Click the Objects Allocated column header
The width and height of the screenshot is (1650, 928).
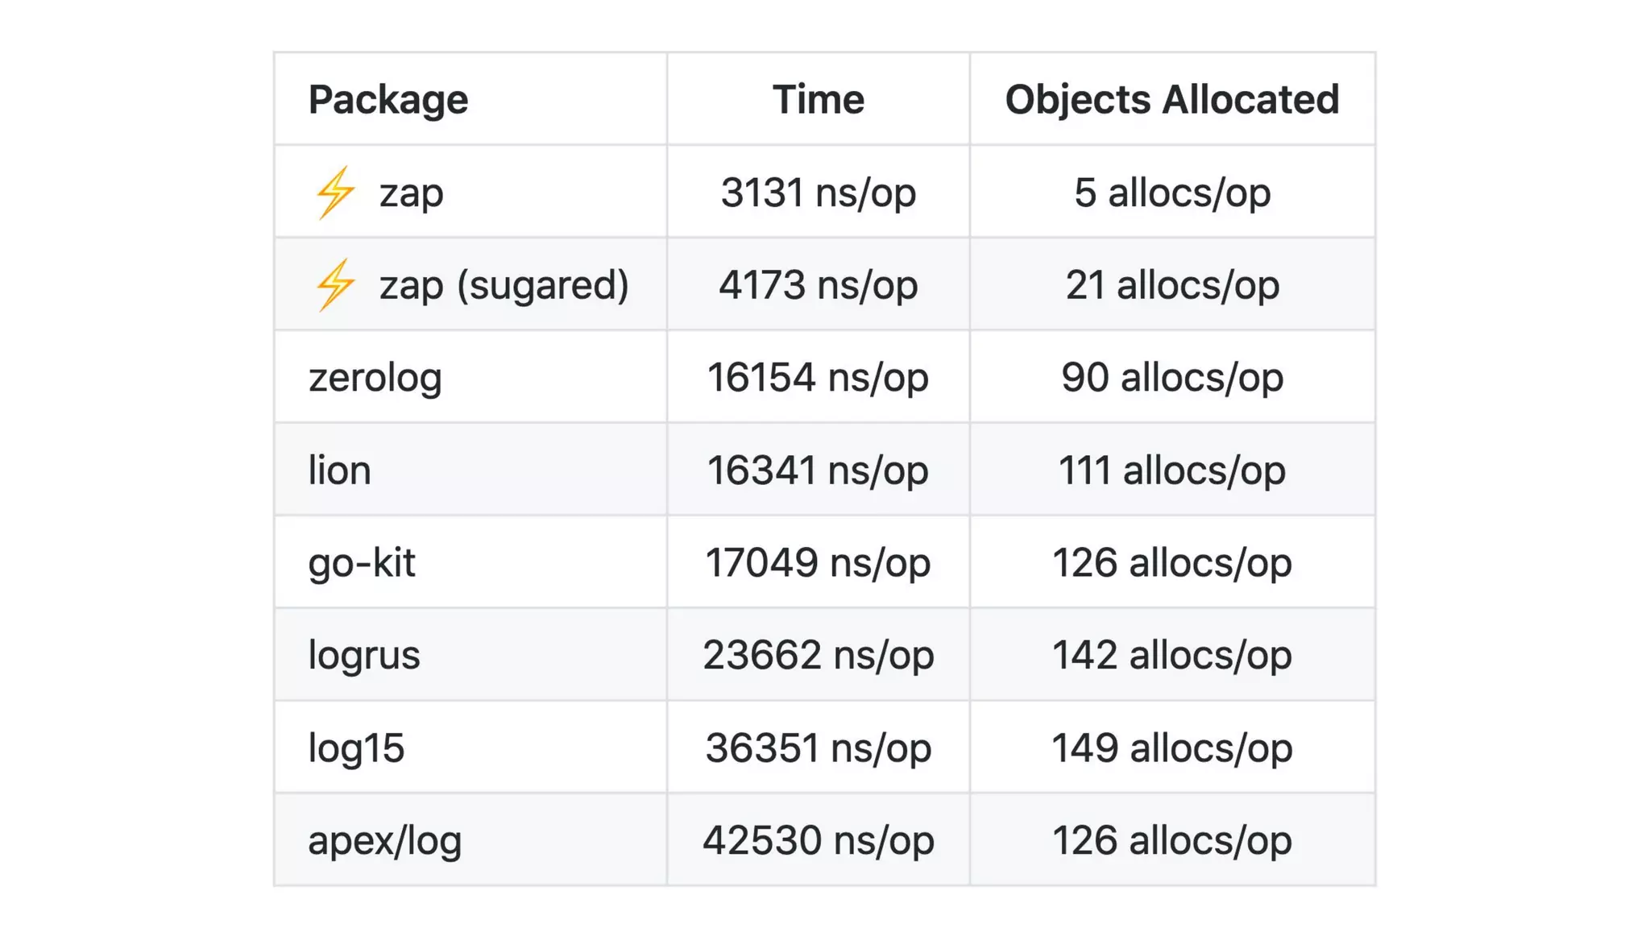(x=1171, y=100)
